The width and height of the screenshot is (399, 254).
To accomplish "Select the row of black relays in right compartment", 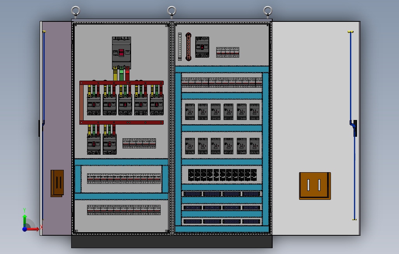I will click(222, 175).
